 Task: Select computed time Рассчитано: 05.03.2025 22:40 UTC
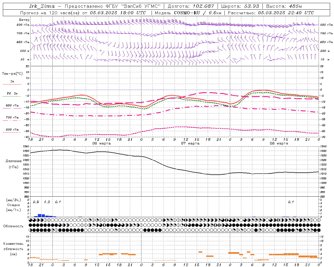point(271,13)
